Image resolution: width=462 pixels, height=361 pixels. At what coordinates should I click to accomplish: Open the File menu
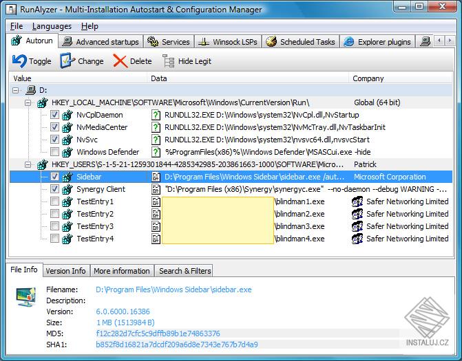17,26
